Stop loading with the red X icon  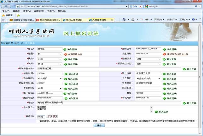pos(140,7)
